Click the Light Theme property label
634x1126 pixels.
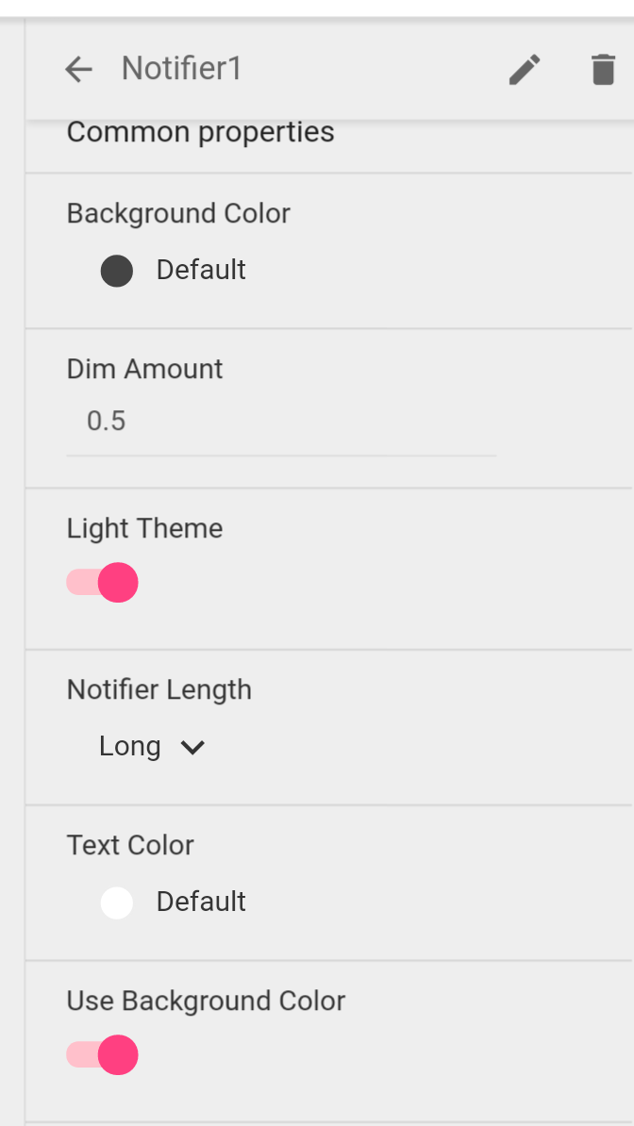click(x=144, y=528)
